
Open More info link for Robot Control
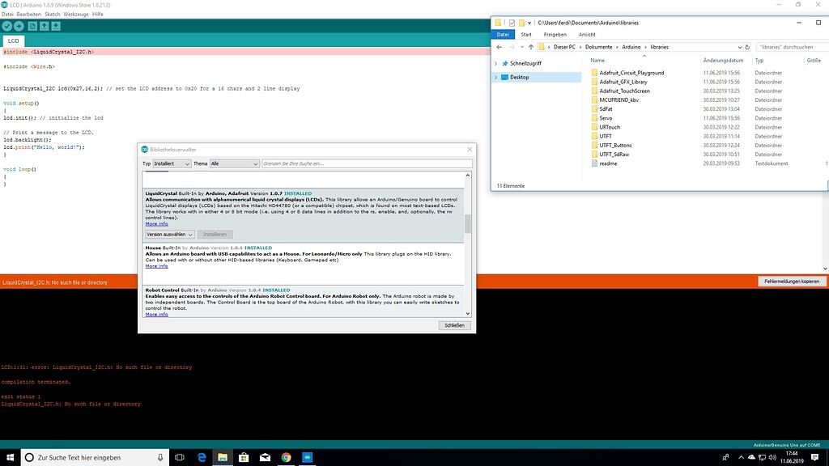coord(156,315)
